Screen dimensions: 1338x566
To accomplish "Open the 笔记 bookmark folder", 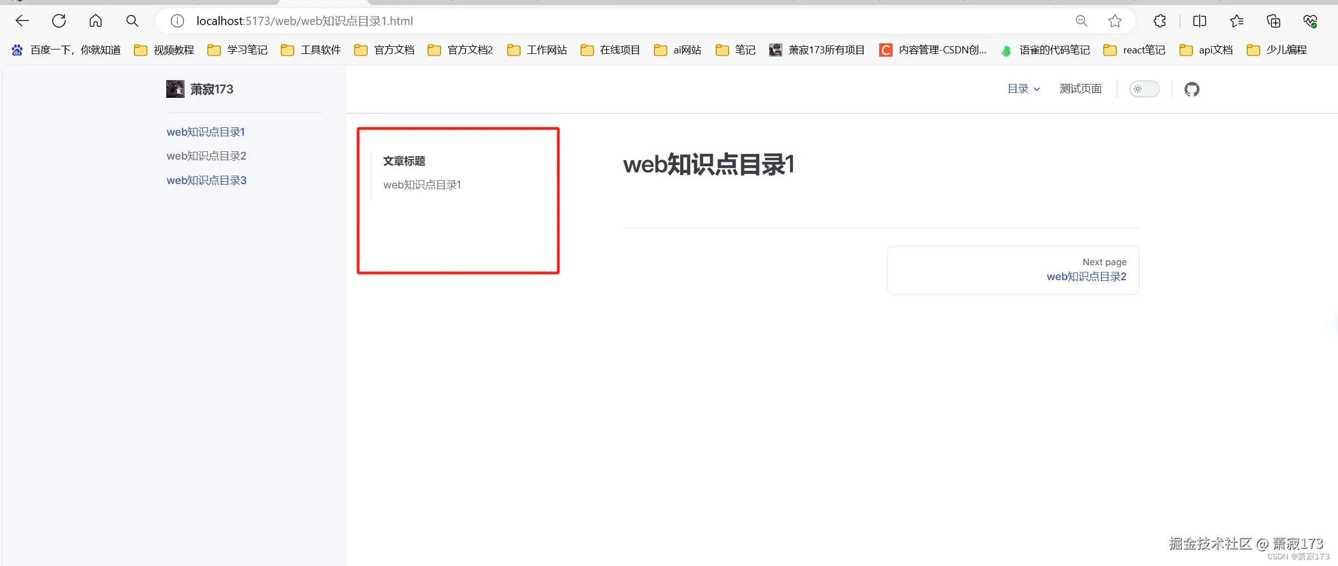I will pyautogui.click(x=736, y=50).
